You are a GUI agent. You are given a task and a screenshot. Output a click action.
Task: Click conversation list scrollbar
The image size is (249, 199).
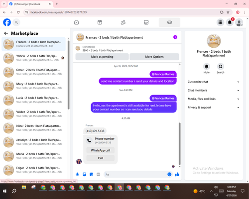(x=68, y=75)
